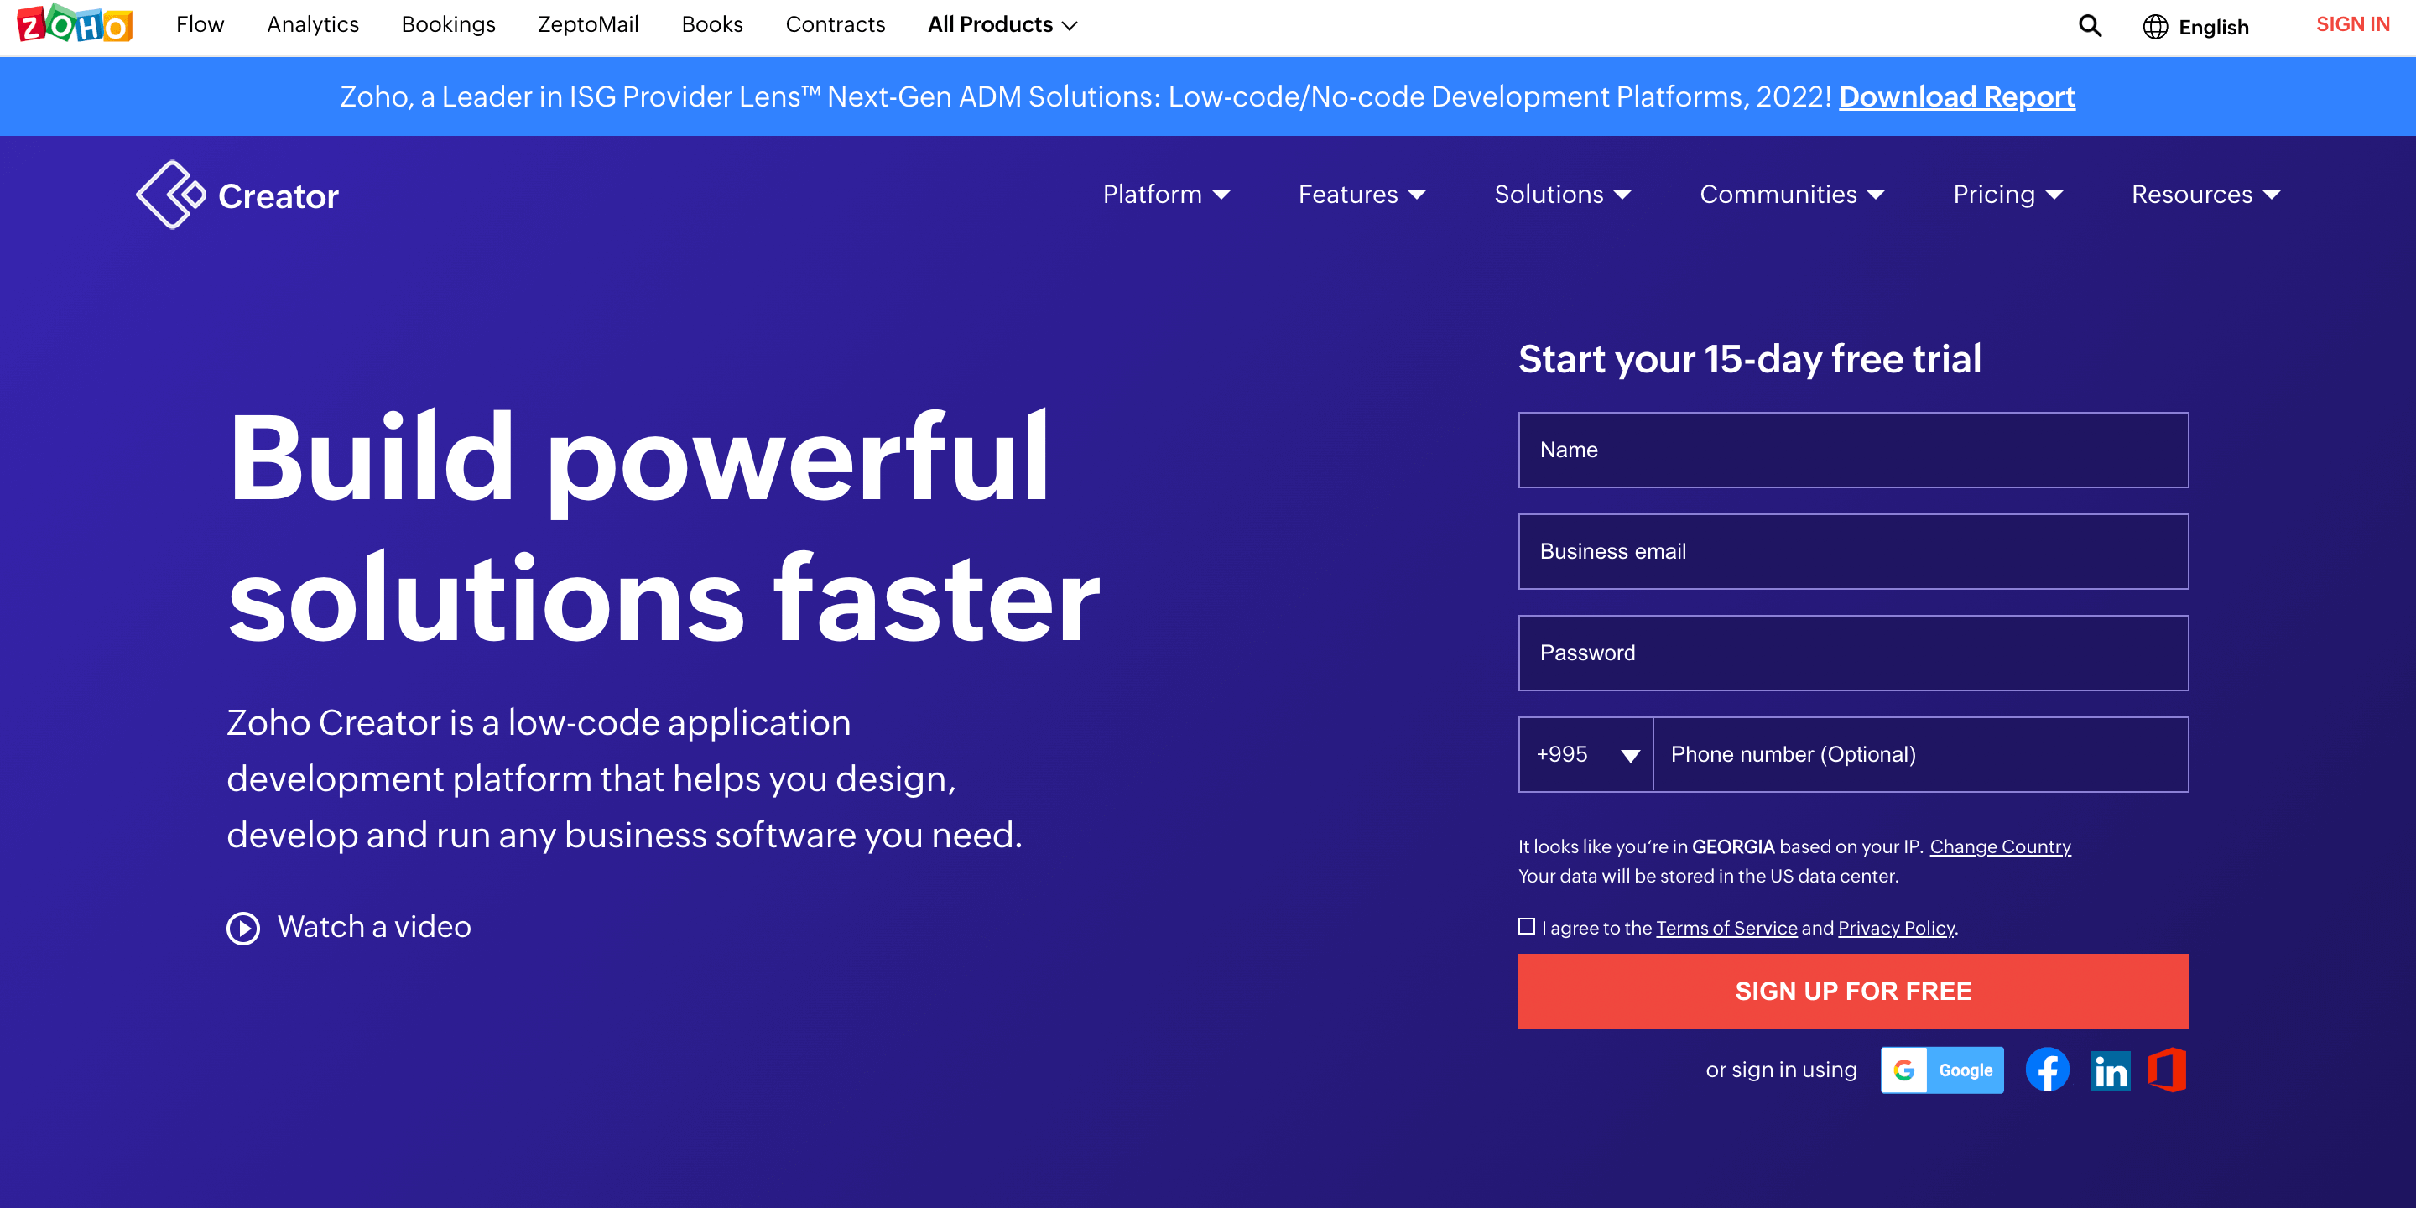Click the SIGN UP FOR FREE button

tap(1854, 991)
